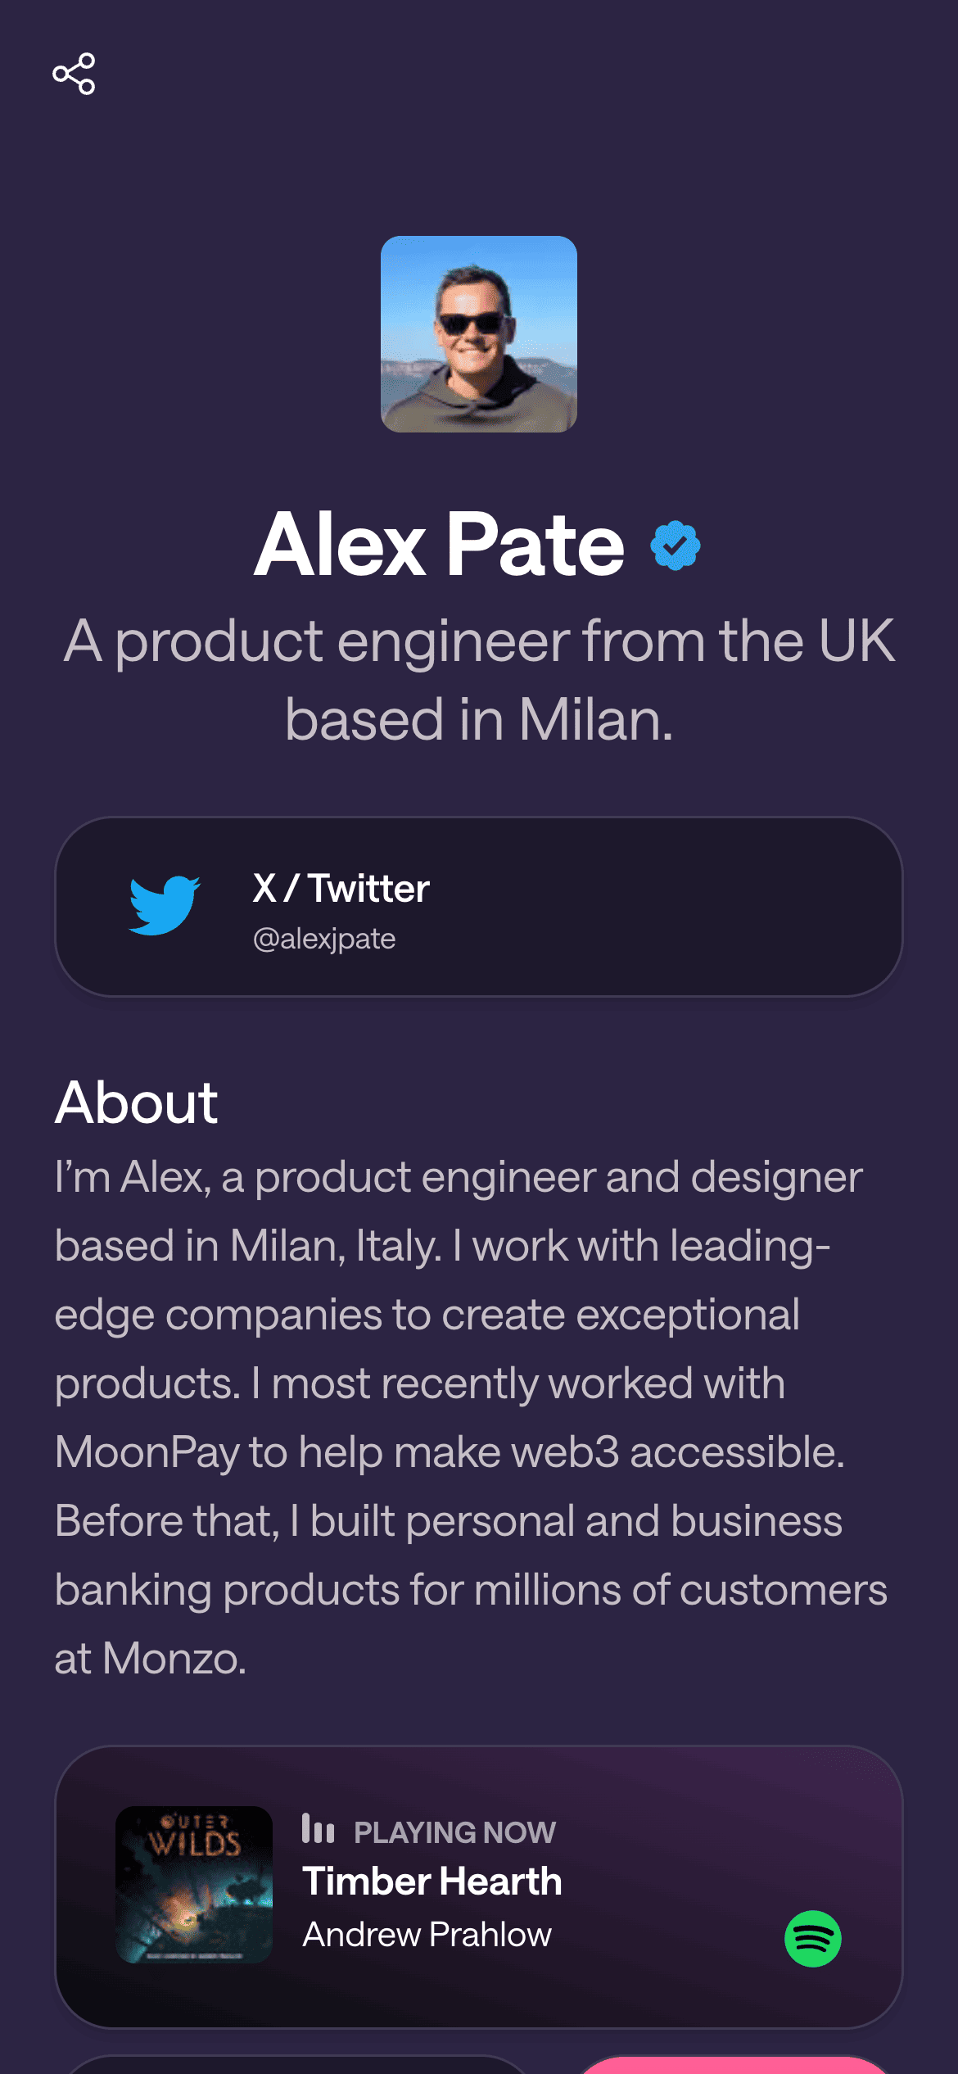958x2074 pixels.
Task: Click the Outer Wilds album cover
Action: point(194,1884)
